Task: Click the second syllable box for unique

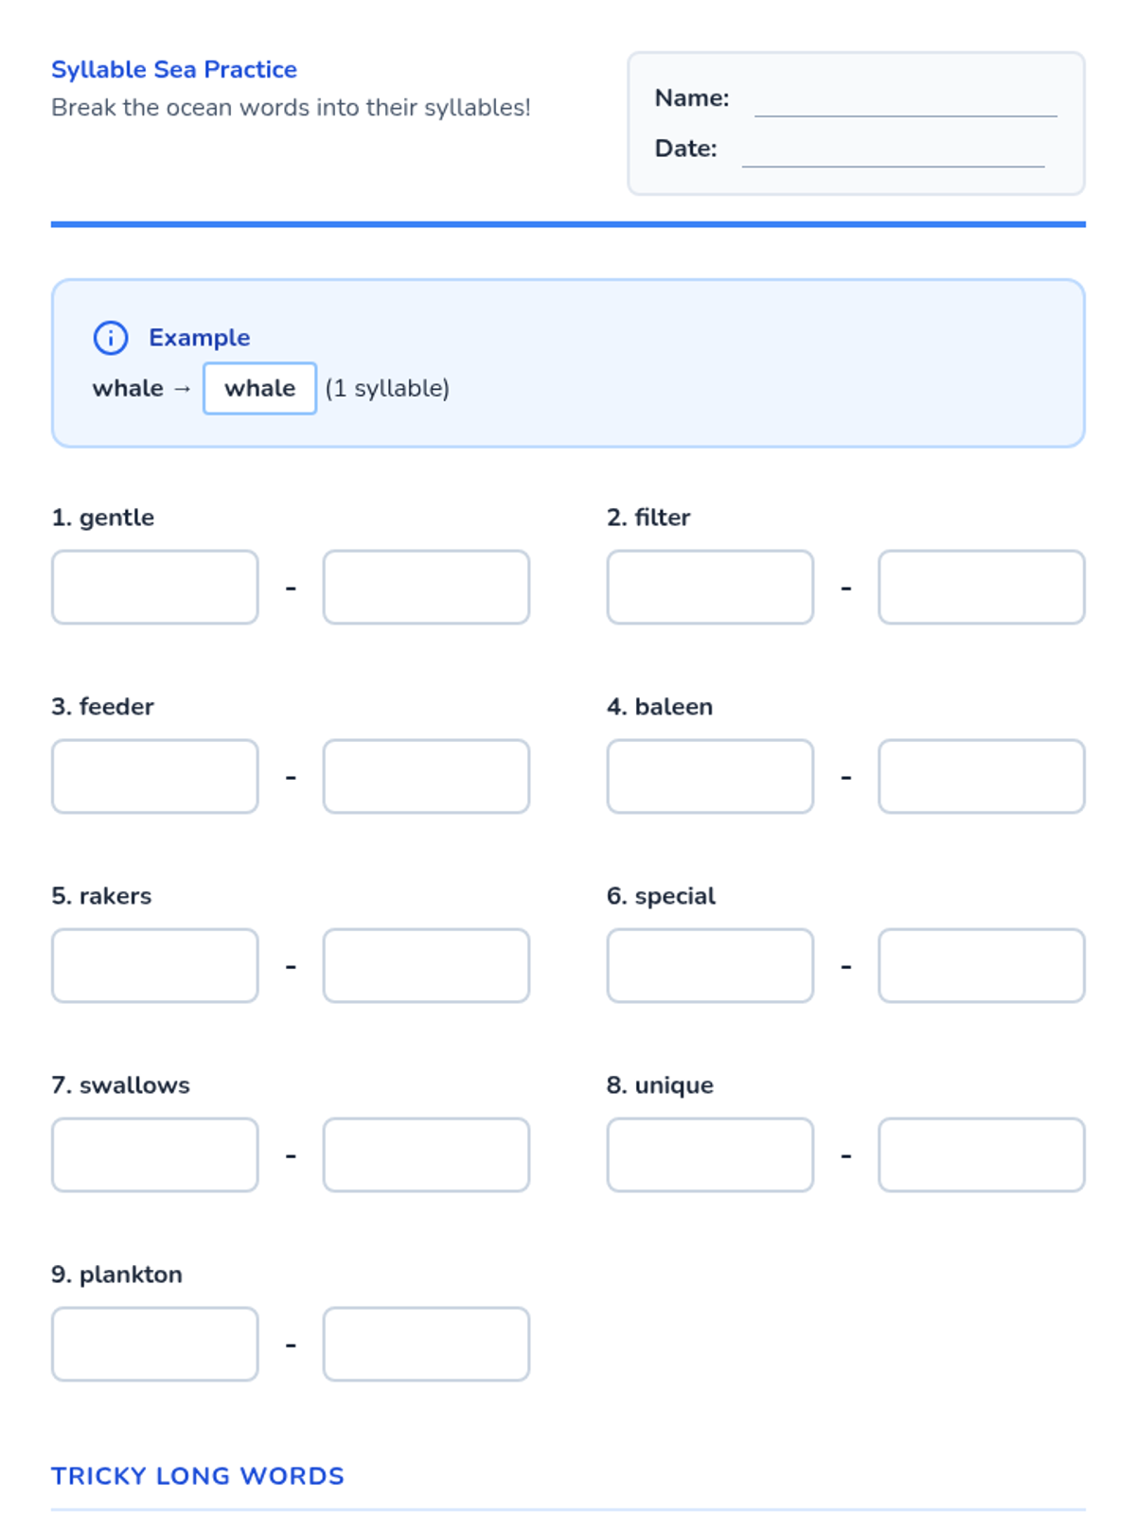Action: pos(982,1154)
